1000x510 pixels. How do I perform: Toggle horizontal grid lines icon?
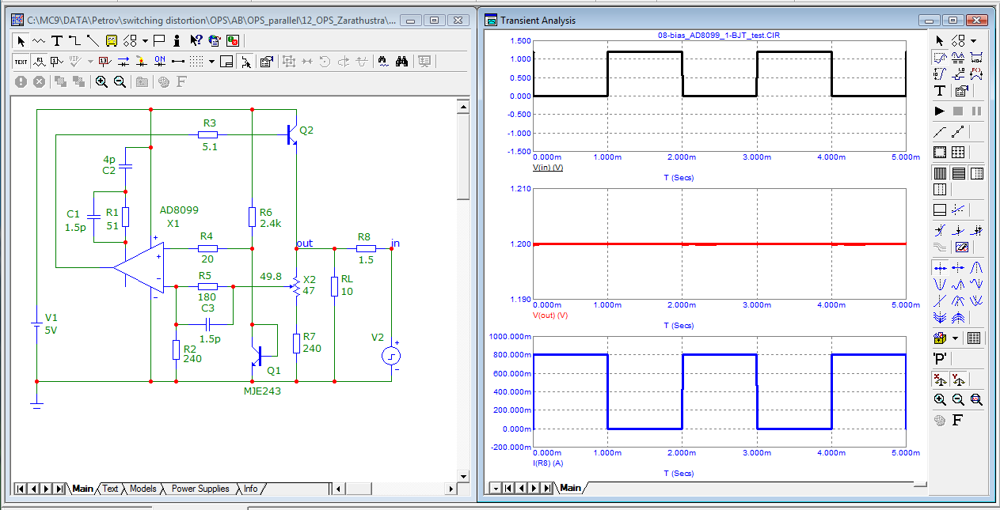(x=958, y=173)
